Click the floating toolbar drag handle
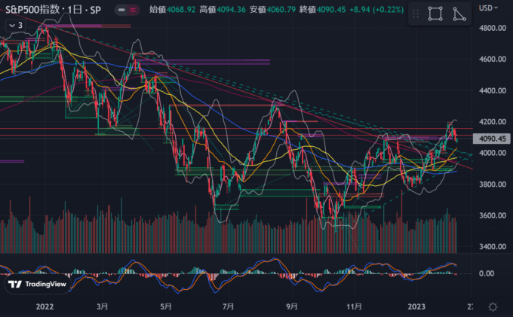 415,14
